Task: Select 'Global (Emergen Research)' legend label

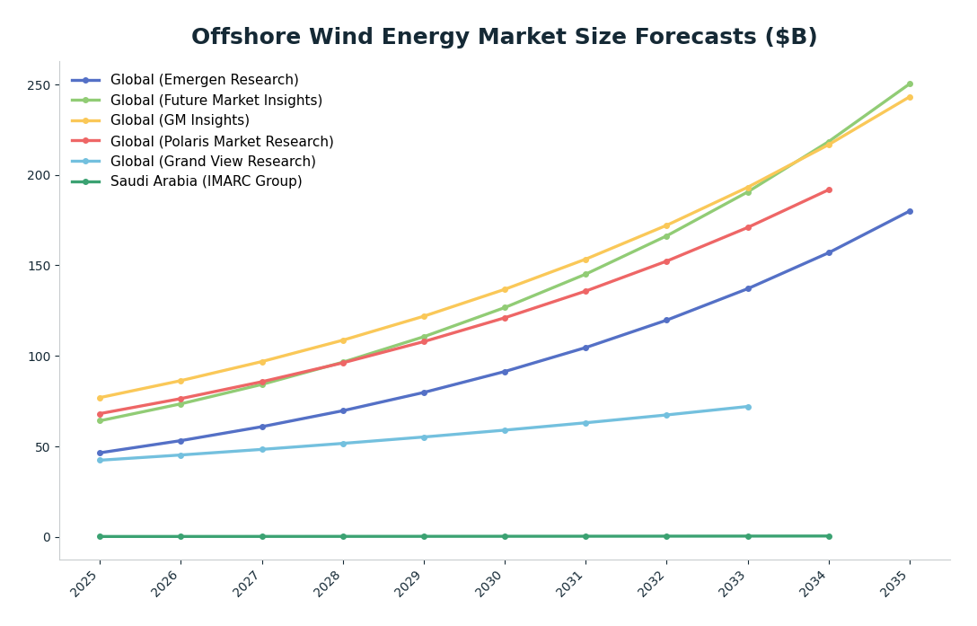Action: (x=205, y=80)
